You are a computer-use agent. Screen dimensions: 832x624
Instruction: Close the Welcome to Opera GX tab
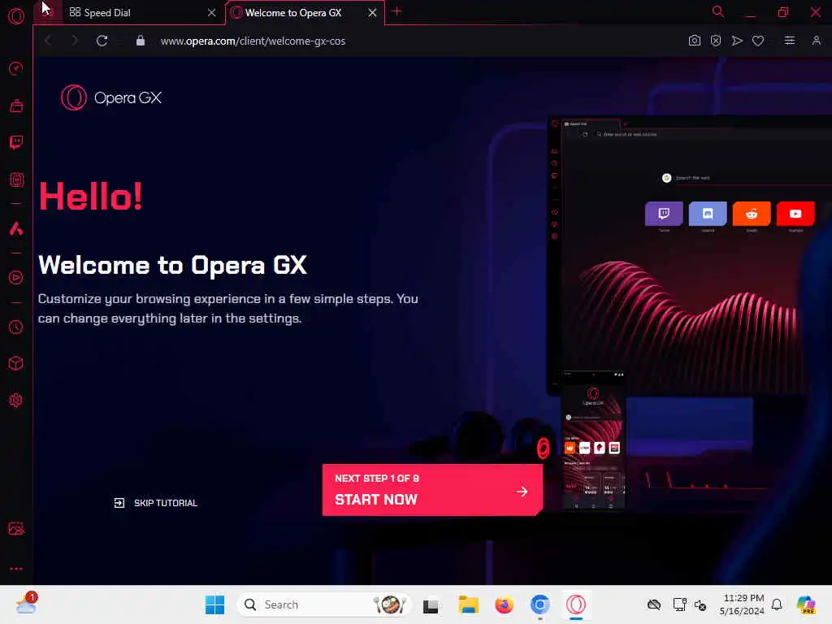click(372, 13)
